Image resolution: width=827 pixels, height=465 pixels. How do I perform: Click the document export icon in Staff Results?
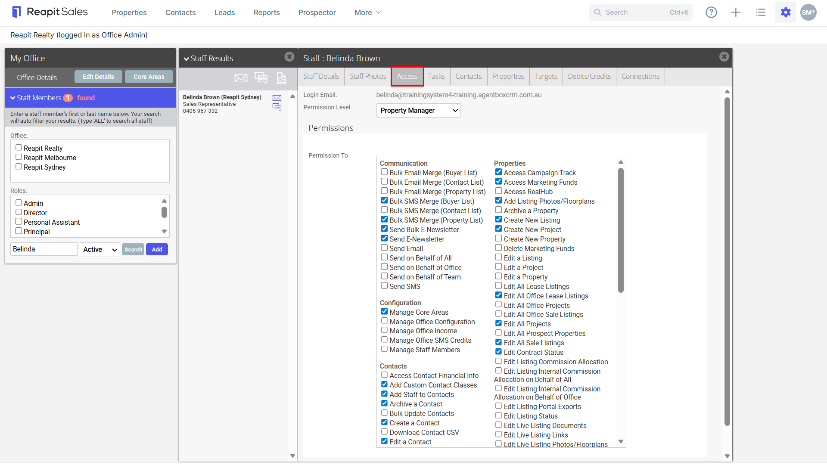[x=281, y=78]
